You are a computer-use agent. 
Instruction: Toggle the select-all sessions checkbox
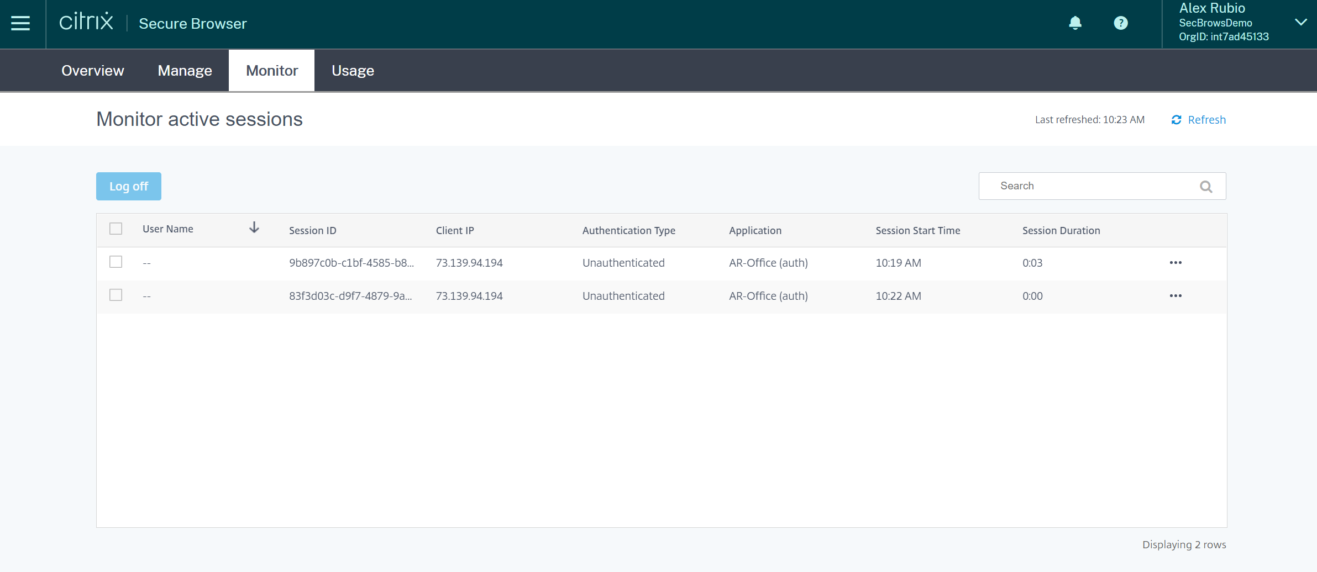click(116, 229)
